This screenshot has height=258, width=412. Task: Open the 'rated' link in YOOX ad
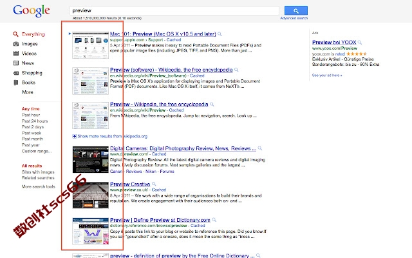tap(340, 54)
